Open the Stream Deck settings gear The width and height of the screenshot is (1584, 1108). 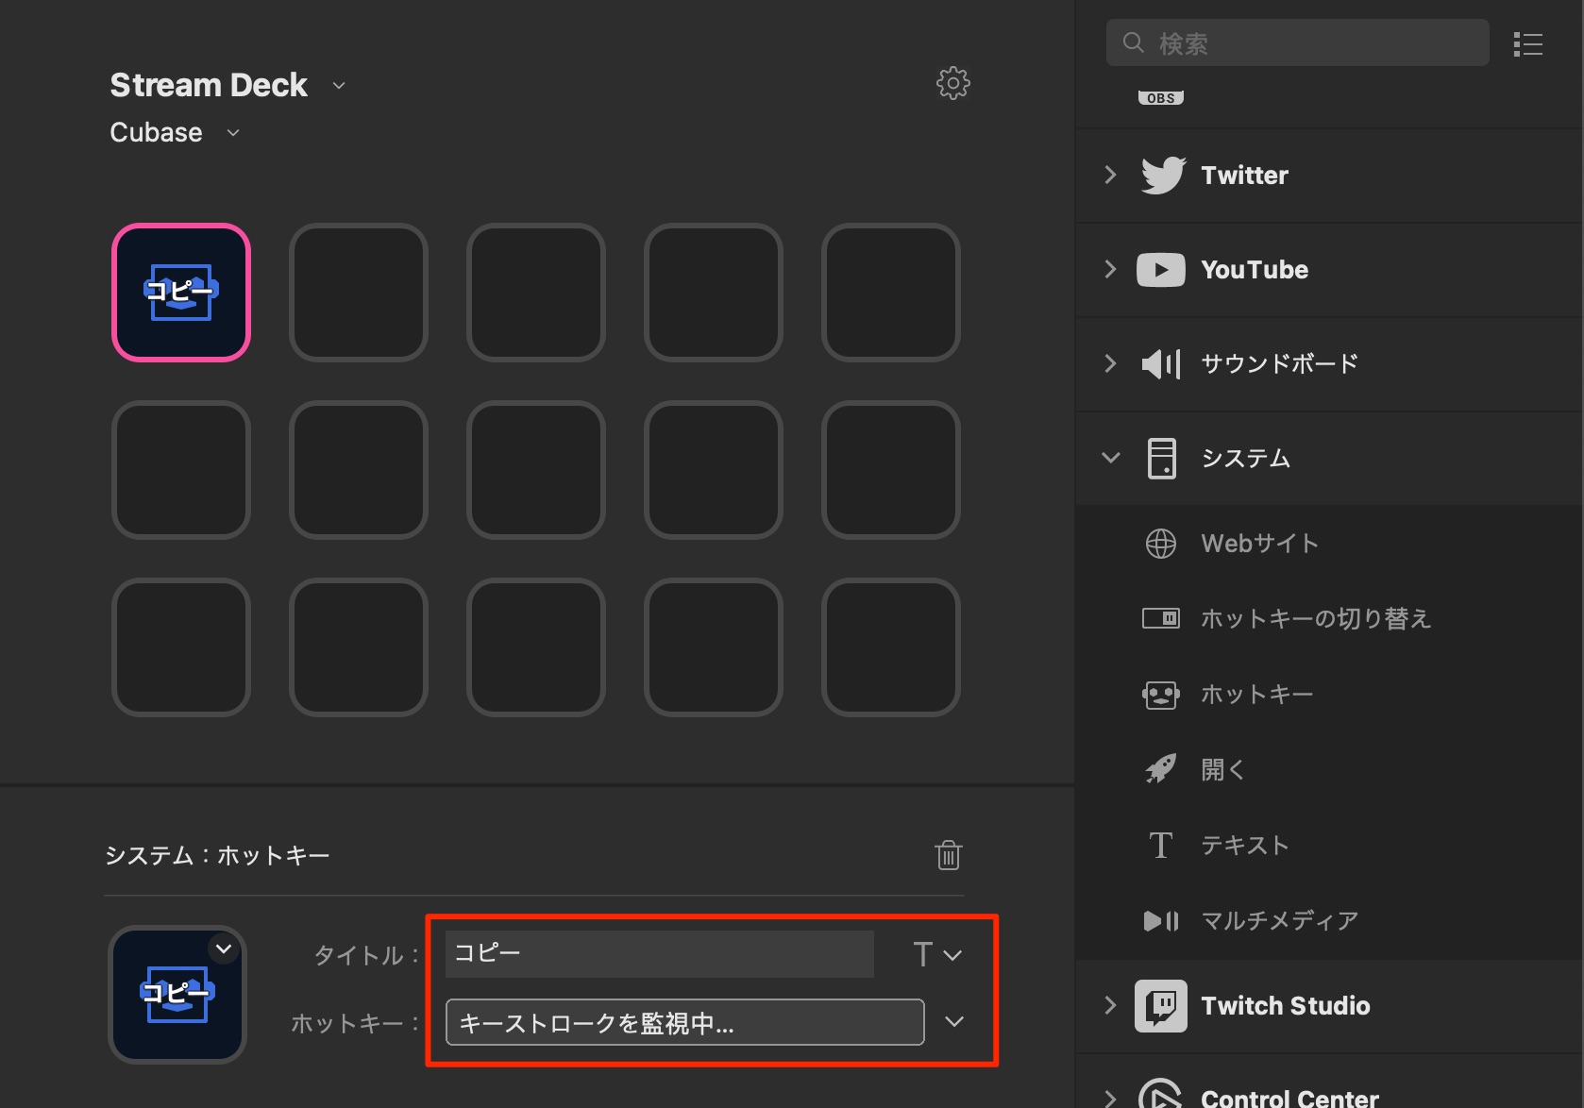[952, 83]
